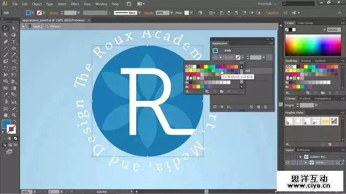Click yellow graphic style thumbnail
This screenshot has width=346, height=194.
click(x=325, y=121)
